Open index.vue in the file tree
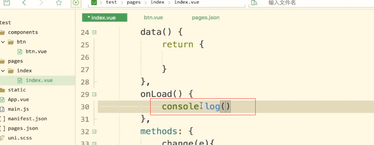 39,80
